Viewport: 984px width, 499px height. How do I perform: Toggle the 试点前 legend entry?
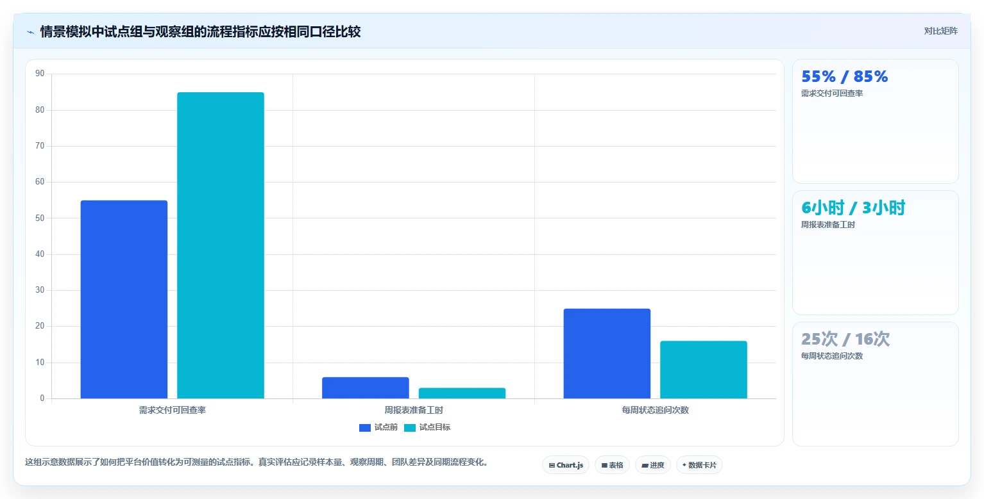click(378, 427)
